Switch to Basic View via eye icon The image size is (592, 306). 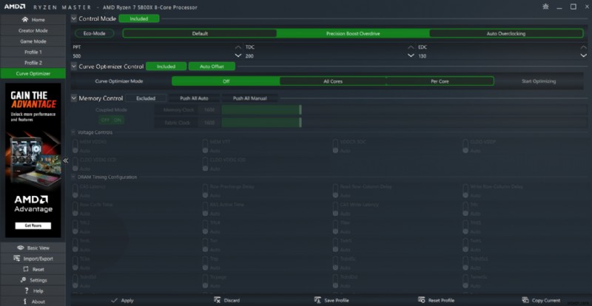(33, 248)
